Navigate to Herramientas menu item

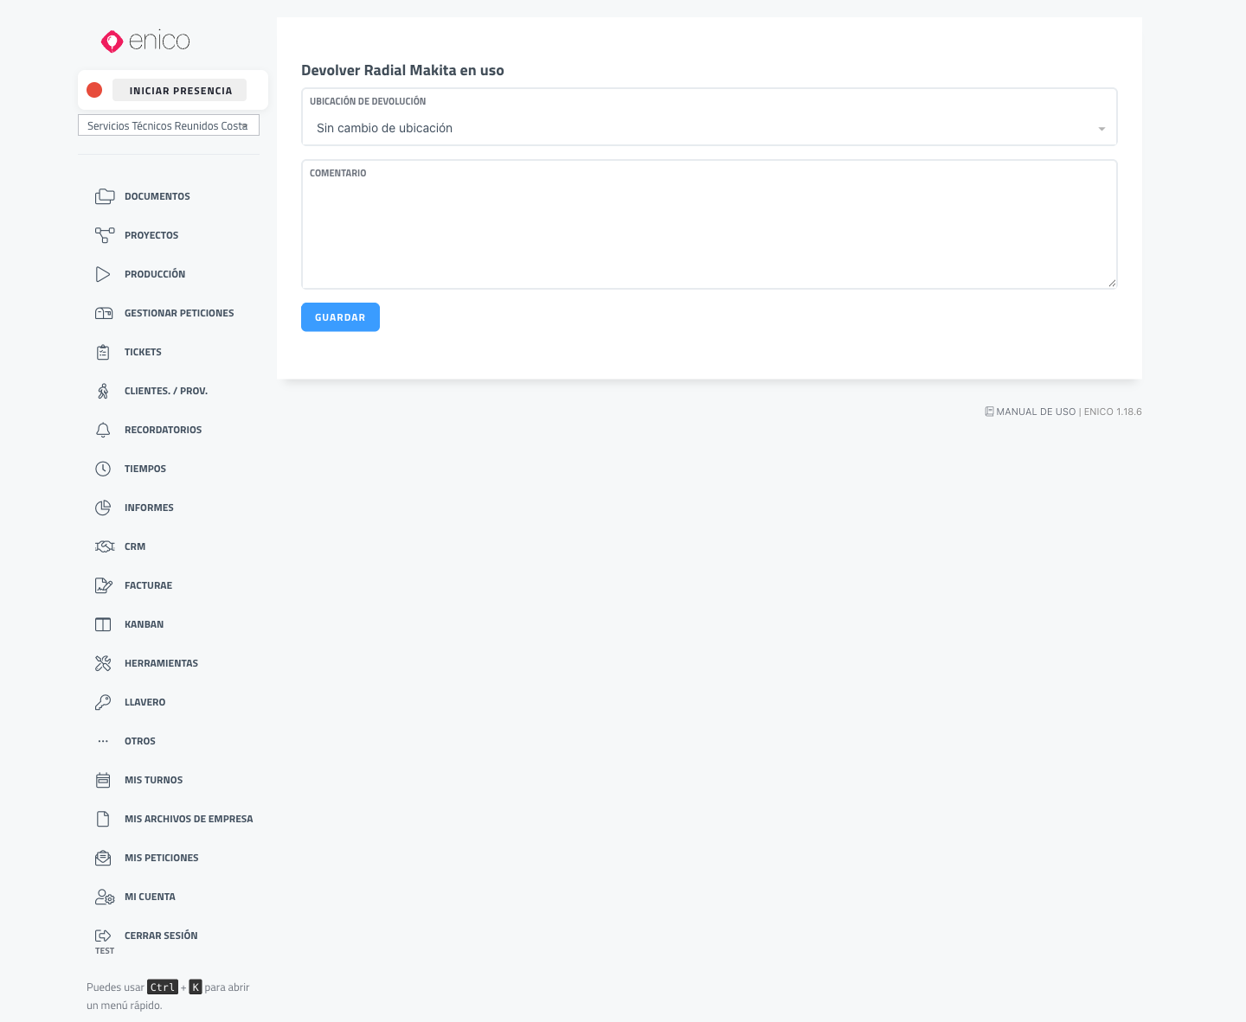[161, 663]
